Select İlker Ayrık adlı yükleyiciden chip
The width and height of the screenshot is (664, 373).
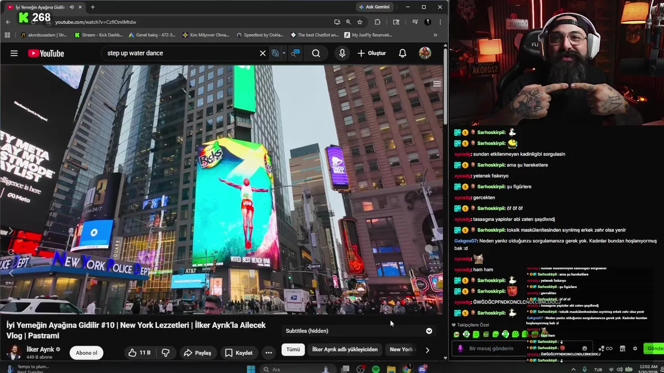coord(345,349)
